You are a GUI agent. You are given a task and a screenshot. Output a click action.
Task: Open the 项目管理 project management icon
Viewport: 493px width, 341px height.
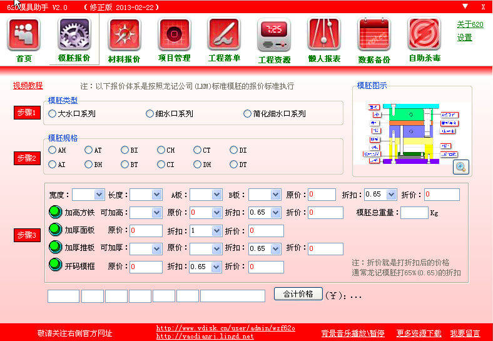click(x=174, y=35)
